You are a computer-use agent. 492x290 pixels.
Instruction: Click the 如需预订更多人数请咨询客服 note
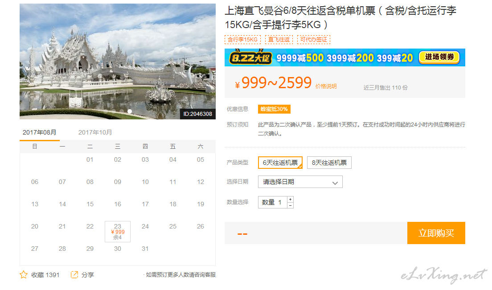click(x=180, y=275)
